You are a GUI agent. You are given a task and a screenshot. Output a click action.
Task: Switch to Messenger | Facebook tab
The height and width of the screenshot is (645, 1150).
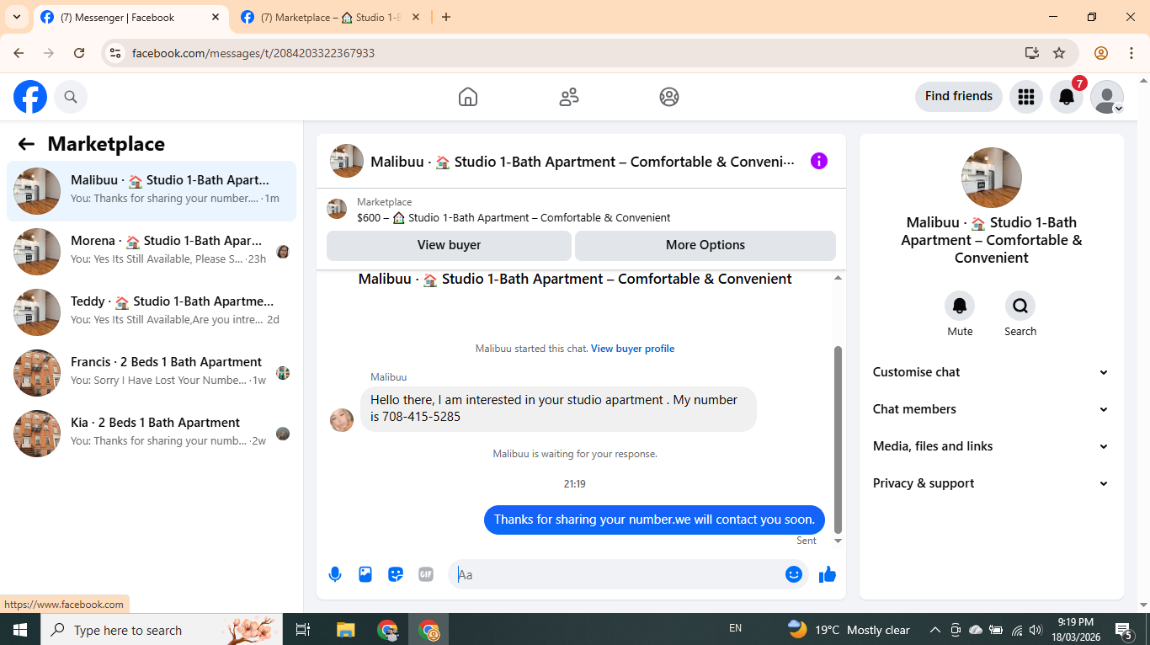(x=130, y=18)
